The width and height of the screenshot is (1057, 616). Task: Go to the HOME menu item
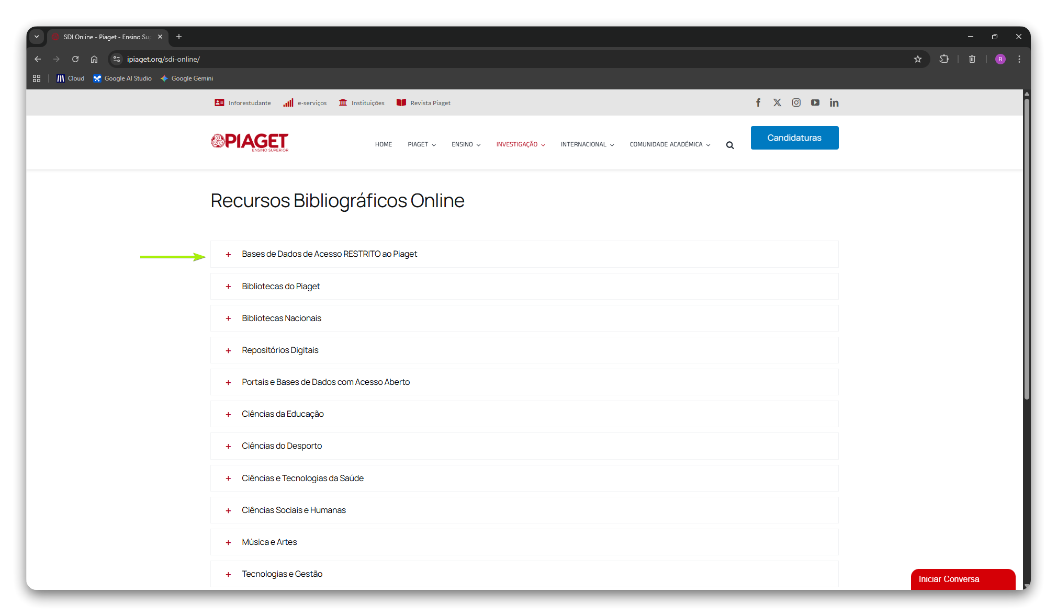pos(384,144)
